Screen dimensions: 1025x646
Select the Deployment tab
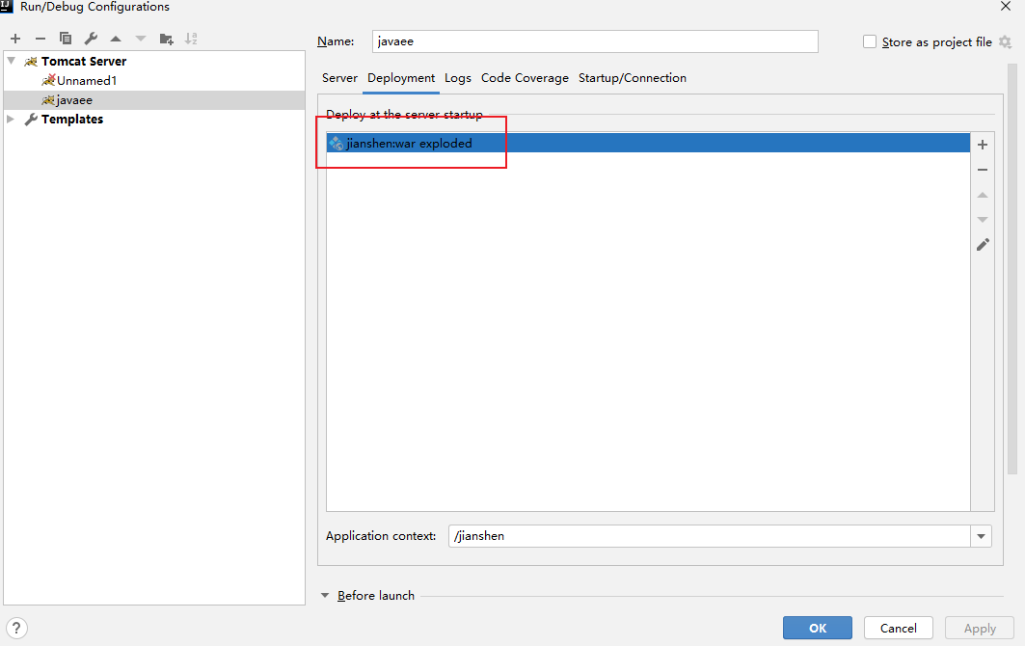401,78
